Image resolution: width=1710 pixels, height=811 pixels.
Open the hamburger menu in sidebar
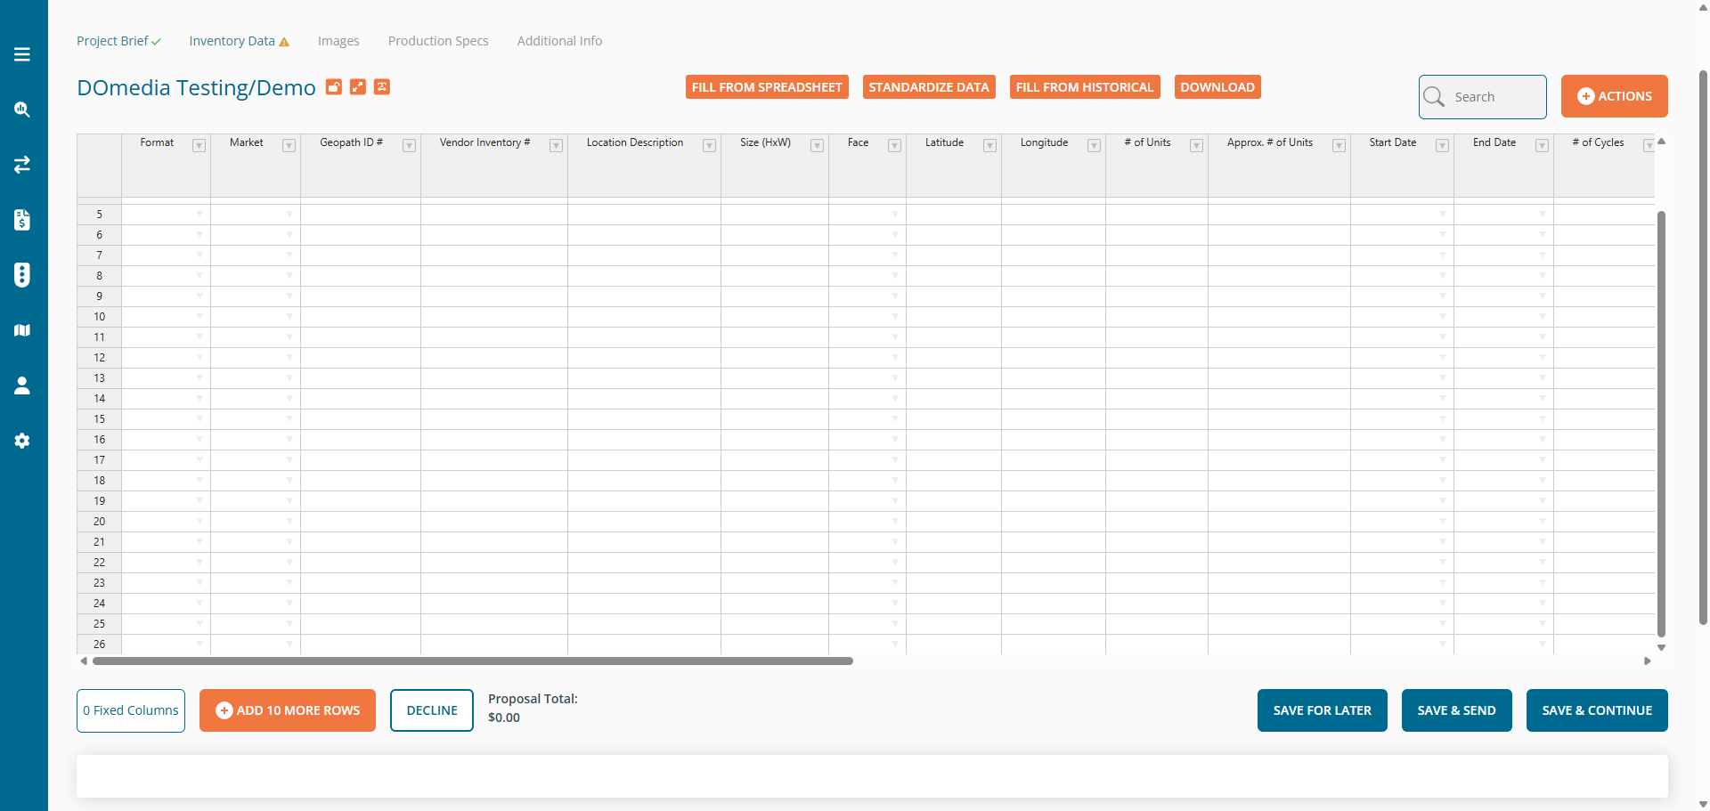tap(22, 54)
